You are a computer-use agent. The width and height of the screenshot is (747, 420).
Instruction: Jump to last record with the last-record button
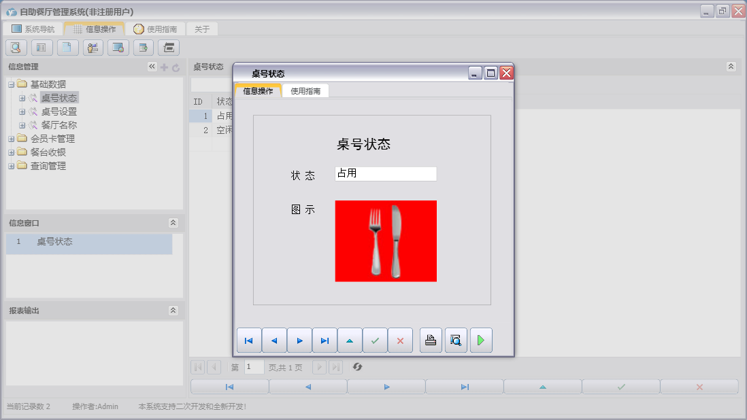point(325,340)
